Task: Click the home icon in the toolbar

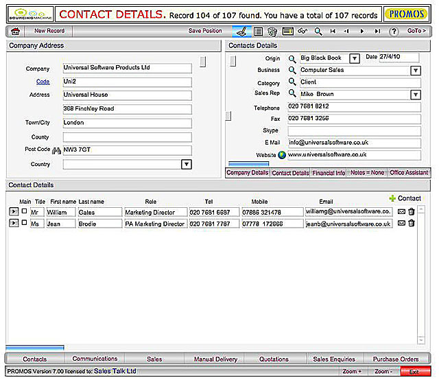Action: point(15,32)
